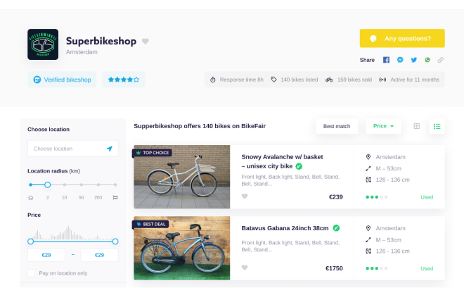Share shop on Twitter
Image resolution: width=464 pixels, height=288 pixels.
414,61
